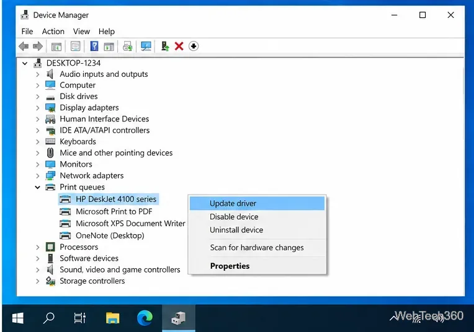Screen dimensions: 474x332
Task: Open the View menu
Action: pyautogui.click(x=81, y=32)
